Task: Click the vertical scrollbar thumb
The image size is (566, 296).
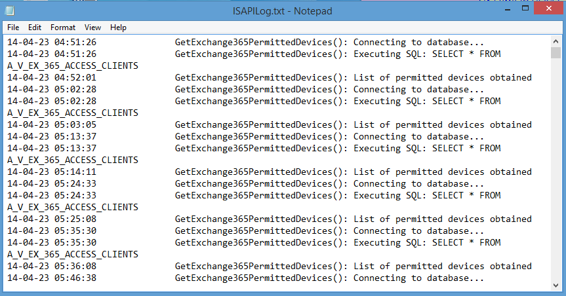Action: coord(556,52)
